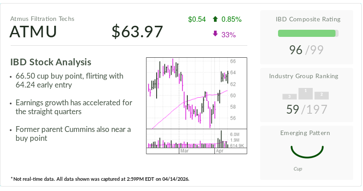Screen dimensions: 363x191
Task: Click the industry group podium icon
Action: [306, 94]
